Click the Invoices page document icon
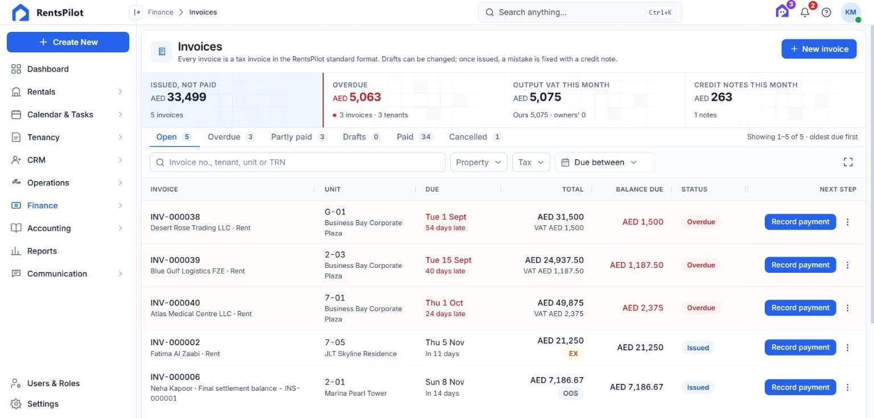 [162, 52]
